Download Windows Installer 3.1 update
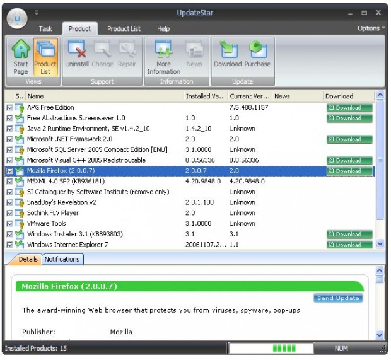Viewport: 391px width, 360px height. click(x=349, y=235)
